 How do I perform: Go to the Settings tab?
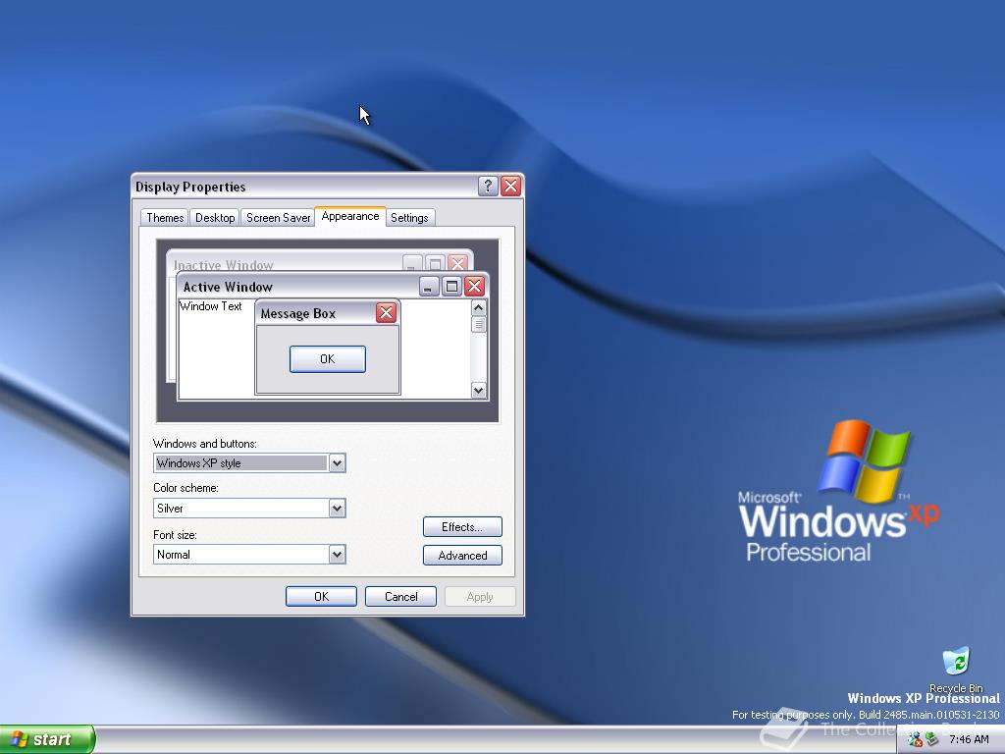pyautogui.click(x=409, y=217)
